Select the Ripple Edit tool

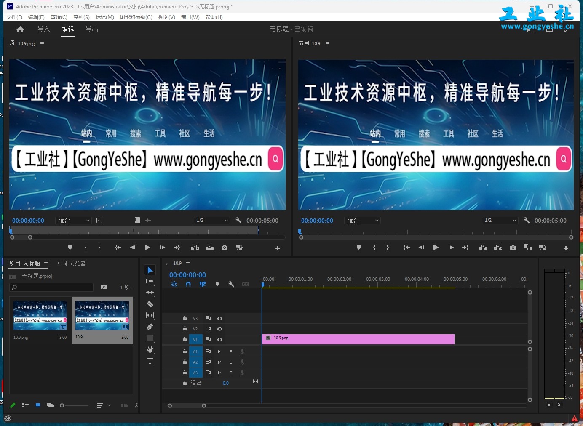(150, 293)
